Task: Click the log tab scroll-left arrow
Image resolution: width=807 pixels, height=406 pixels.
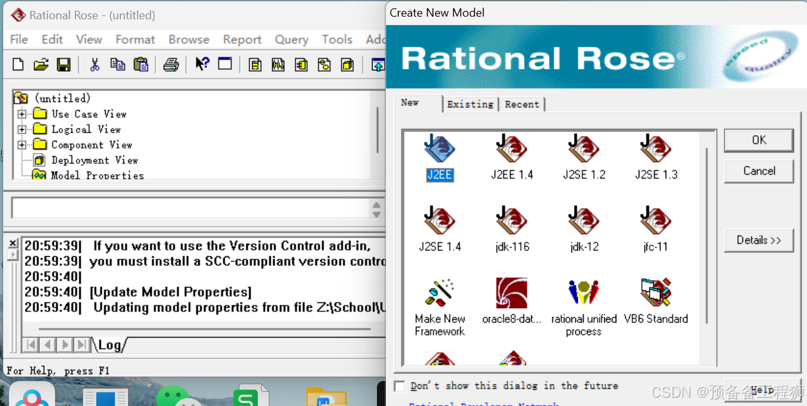Action: click(47, 345)
